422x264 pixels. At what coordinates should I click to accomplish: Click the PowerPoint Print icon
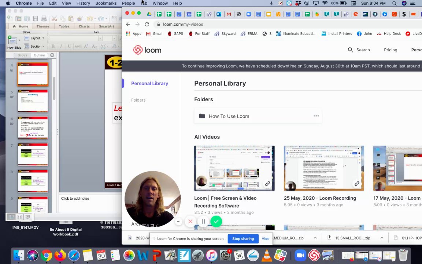(44, 19)
